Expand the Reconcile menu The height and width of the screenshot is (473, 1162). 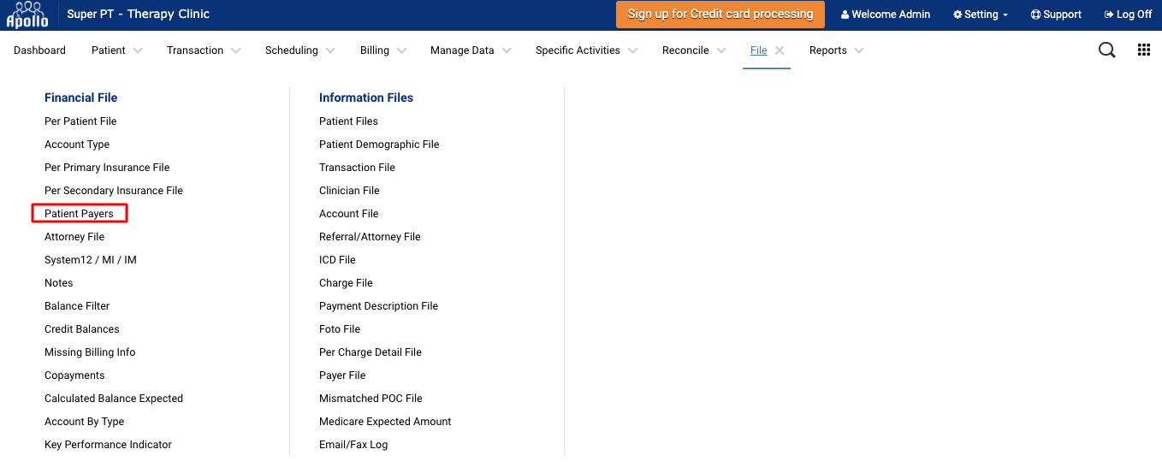click(x=695, y=50)
